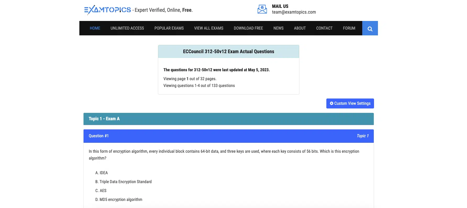This screenshot has width=467, height=208.
Task: Go to the HOME menu item
Action: [95, 28]
